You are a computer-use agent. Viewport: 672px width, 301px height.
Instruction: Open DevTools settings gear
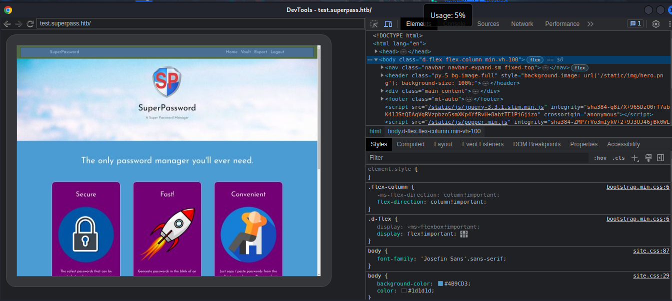coord(656,24)
